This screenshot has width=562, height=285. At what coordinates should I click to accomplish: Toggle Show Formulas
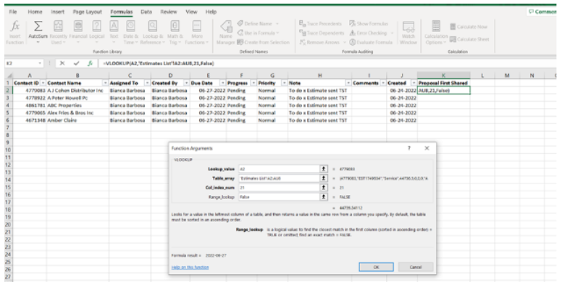tap(369, 24)
